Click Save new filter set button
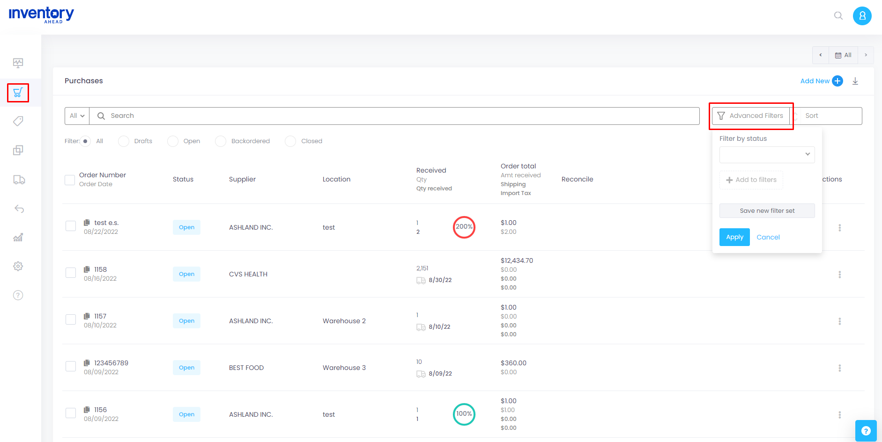 [x=767, y=211]
